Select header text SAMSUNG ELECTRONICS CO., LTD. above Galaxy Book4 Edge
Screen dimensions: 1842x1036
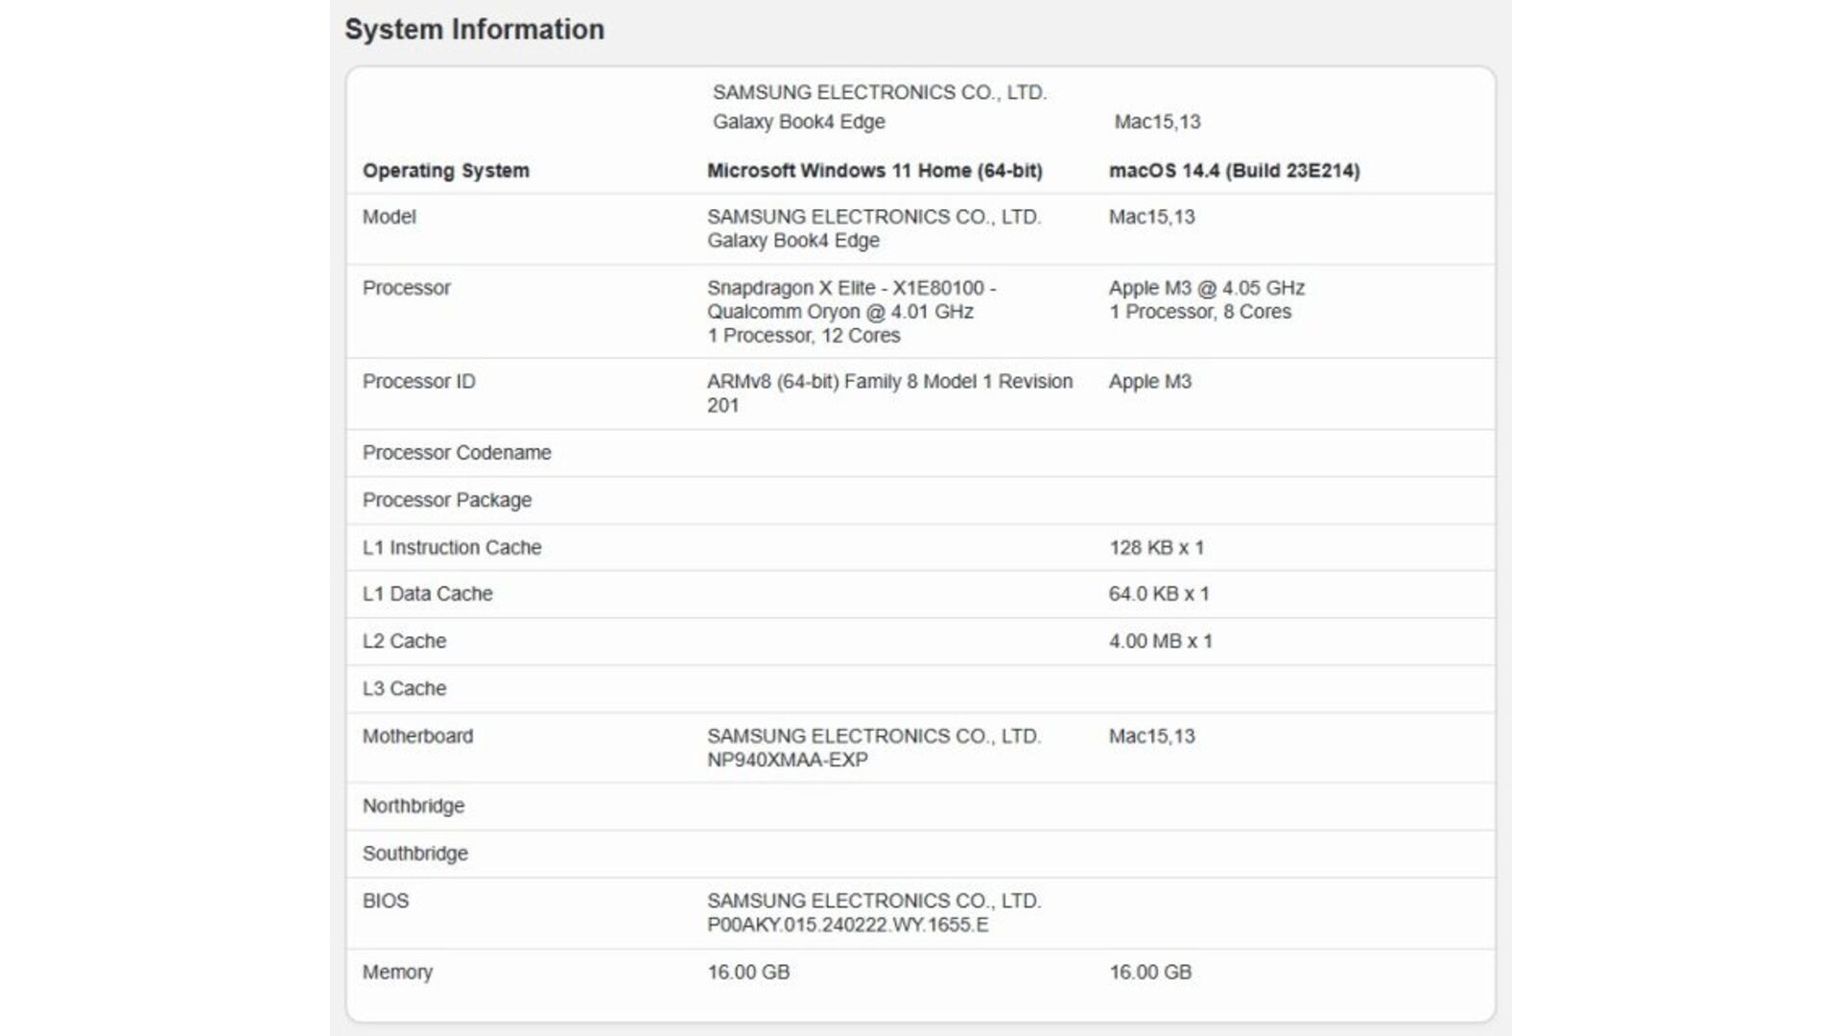[879, 92]
